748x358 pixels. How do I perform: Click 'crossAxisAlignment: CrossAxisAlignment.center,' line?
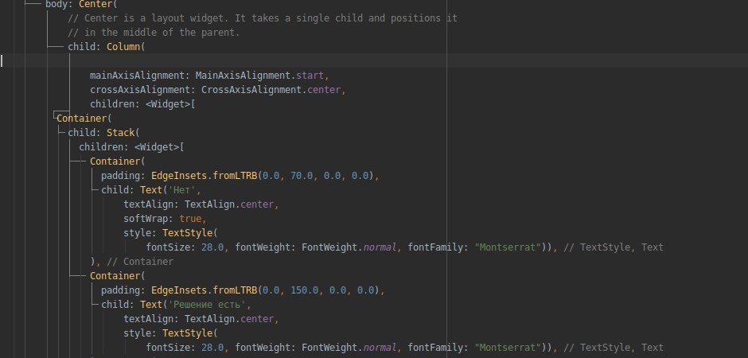[x=217, y=90]
